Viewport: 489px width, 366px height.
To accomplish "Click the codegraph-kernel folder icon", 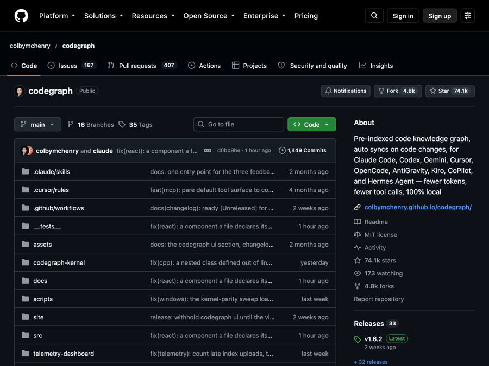I will pyautogui.click(x=25, y=262).
